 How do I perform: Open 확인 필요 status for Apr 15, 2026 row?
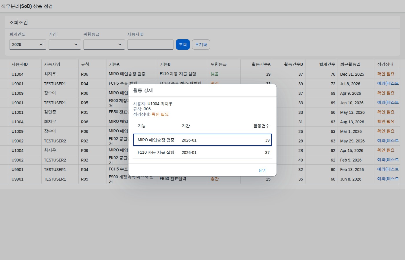(386, 150)
